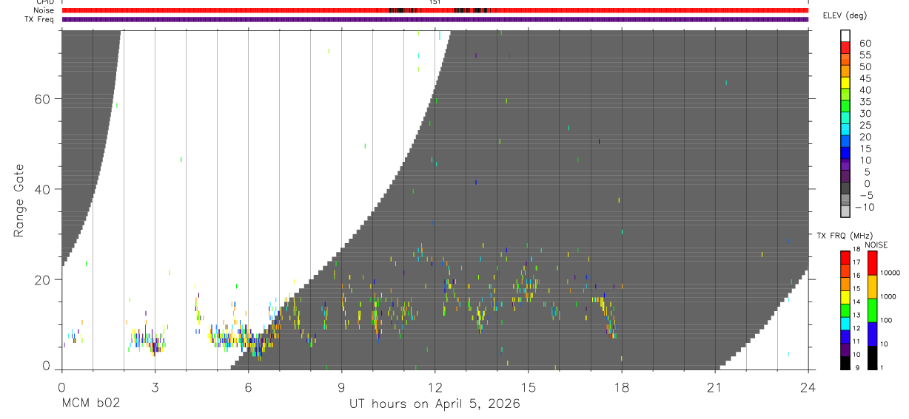This screenshot has width=909, height=419.
Task: Click x-axis tick label '6'
Action: point(248,387)
